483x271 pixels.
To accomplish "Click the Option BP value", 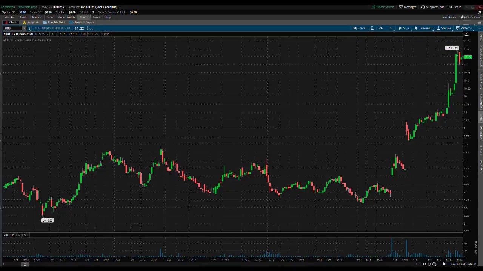I will (23, 12).
